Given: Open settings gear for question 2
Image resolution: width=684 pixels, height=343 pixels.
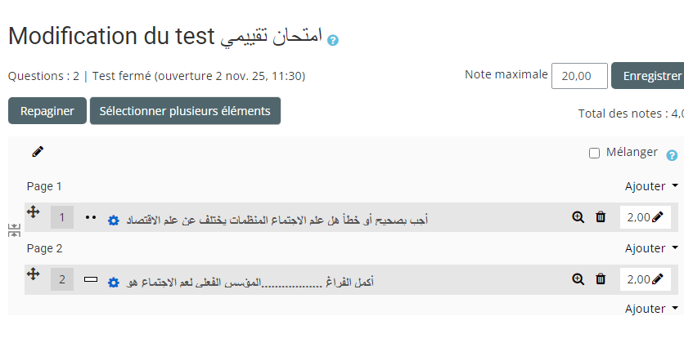Looking at the screenshot, I should coord(114,283).
